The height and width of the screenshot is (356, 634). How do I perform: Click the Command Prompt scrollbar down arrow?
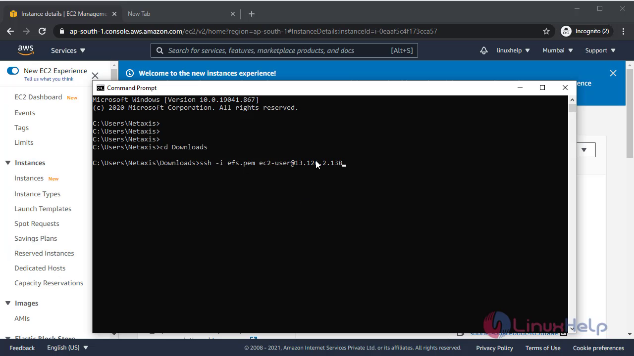click(x=572, y=328)
